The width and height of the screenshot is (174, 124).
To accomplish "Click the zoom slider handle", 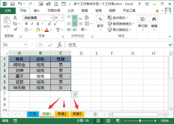I will 140,121.
